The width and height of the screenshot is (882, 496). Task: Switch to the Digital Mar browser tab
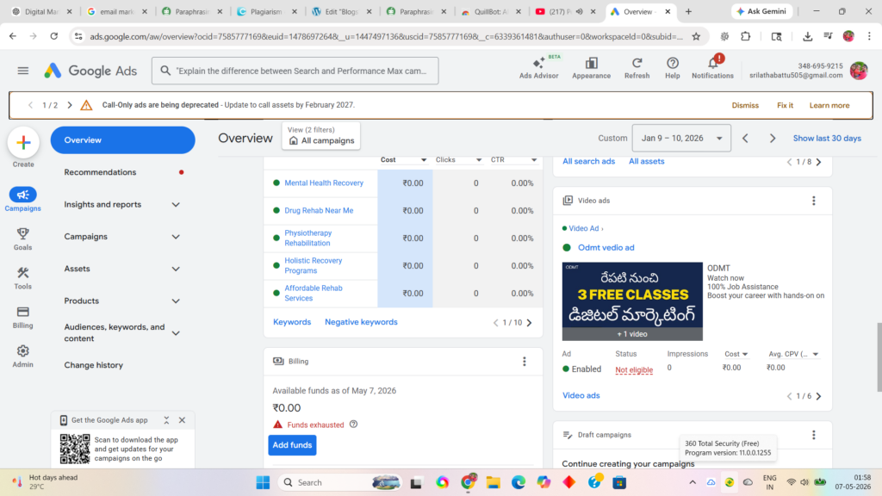[42, 11]
